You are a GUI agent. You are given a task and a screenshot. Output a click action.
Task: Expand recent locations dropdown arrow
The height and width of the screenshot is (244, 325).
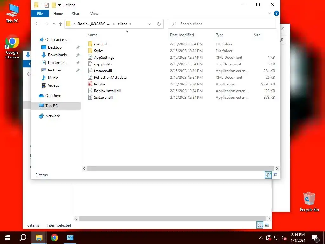click(54, 24)
